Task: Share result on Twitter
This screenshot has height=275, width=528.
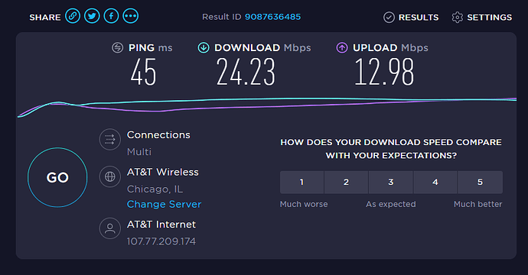Action: point(92,16)
